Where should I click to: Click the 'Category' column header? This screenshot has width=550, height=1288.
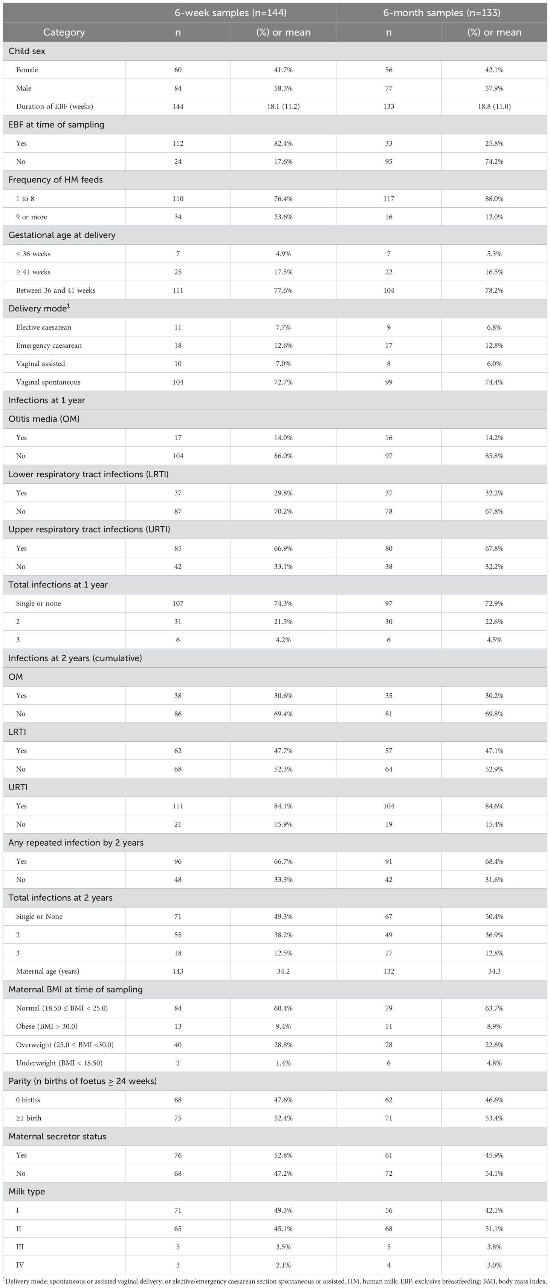64,32
